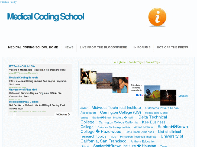197x147 pixels.
Task: Open Pittsburgh Technical Institute tag
Action: 138,137
